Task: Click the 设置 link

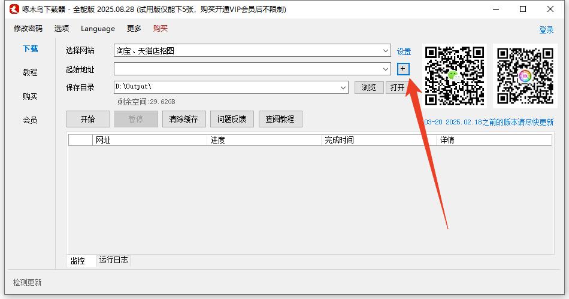Action: pyautogui.click(x=404, y=52)
